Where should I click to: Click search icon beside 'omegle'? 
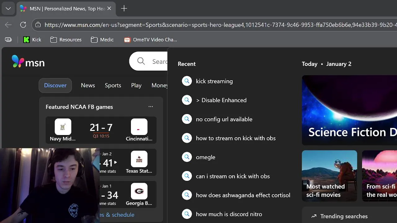point(187,157)
